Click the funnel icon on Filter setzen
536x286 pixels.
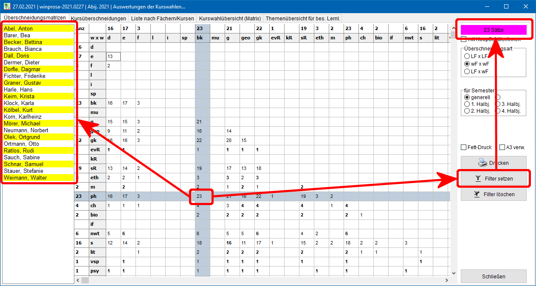(477, 179)
